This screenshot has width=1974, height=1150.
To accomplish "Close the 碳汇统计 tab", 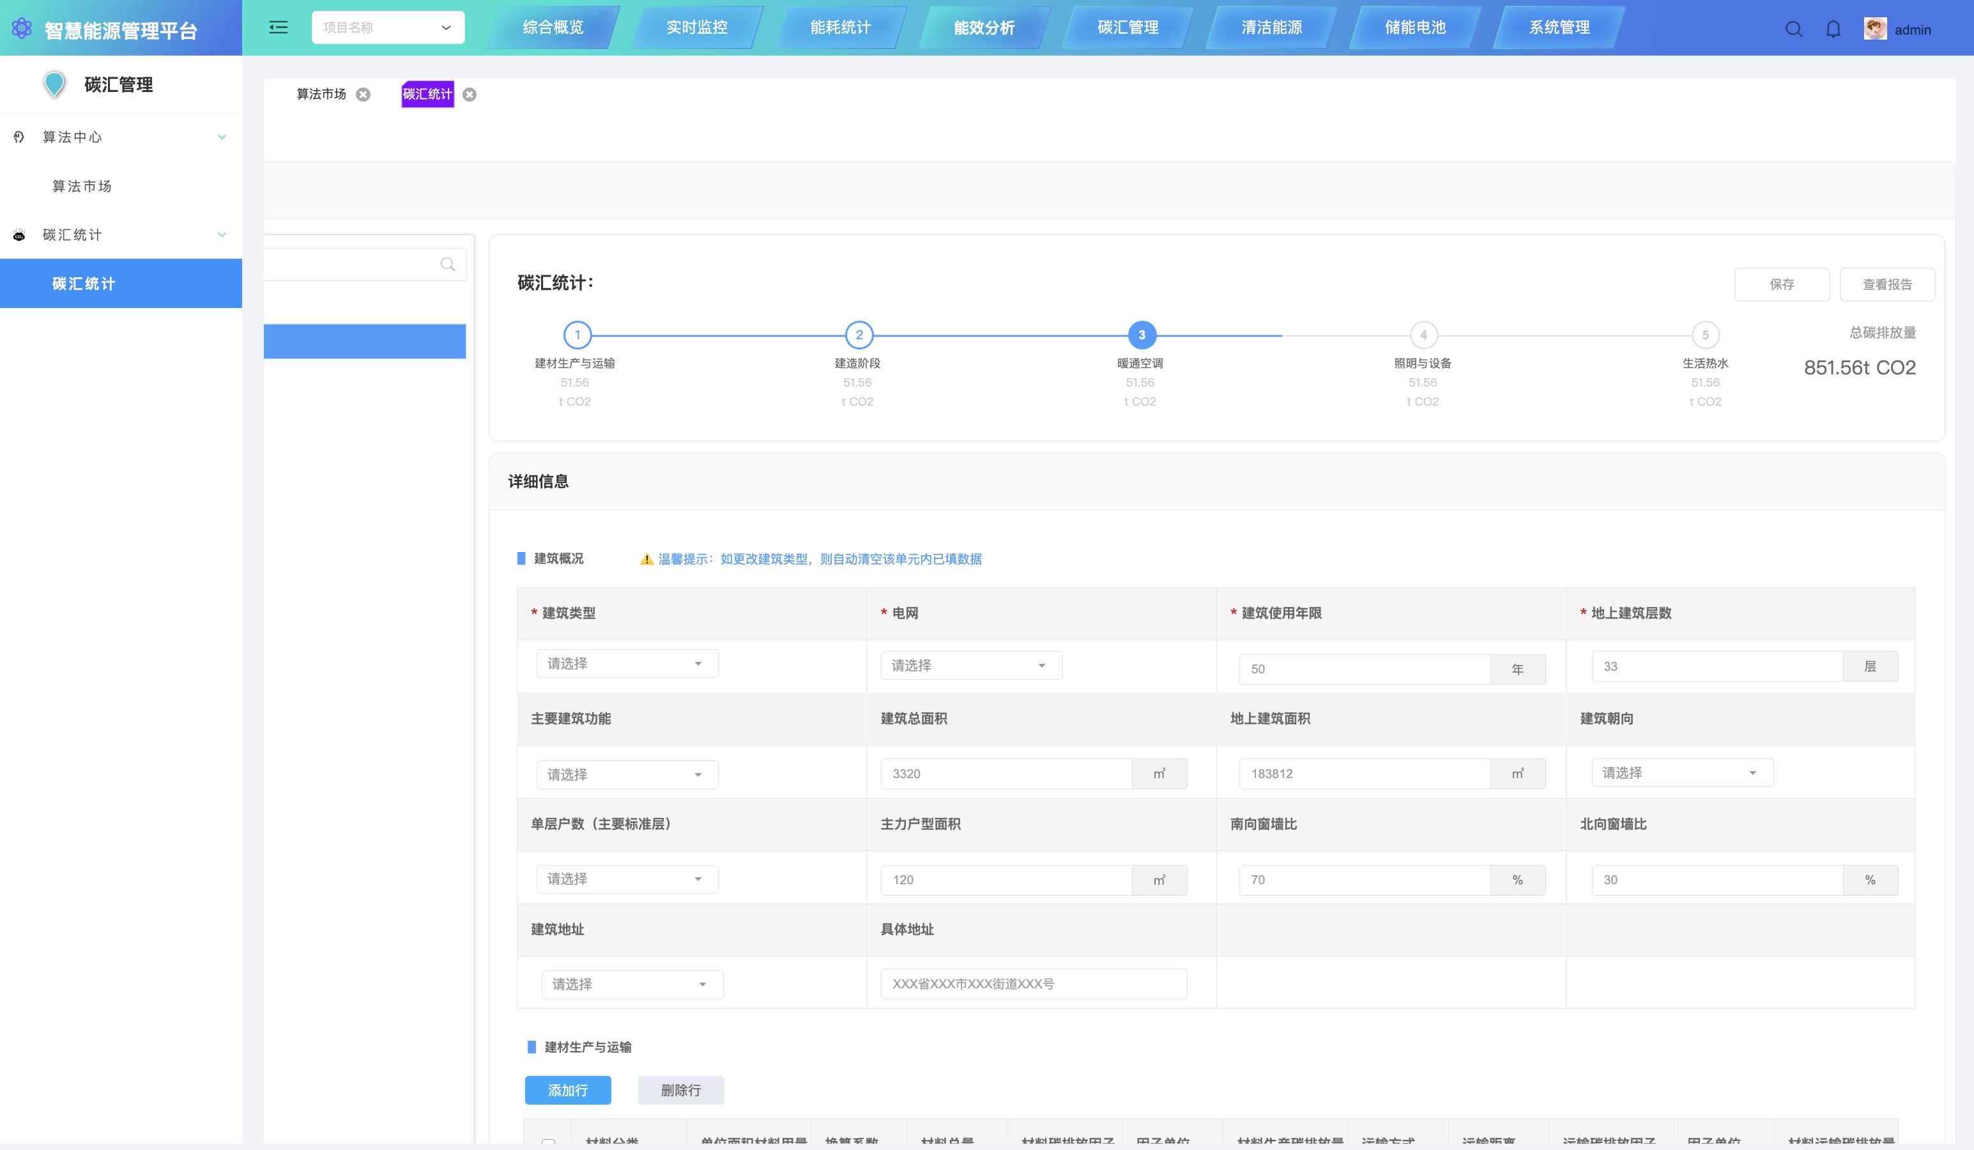I will click(469, 95).
